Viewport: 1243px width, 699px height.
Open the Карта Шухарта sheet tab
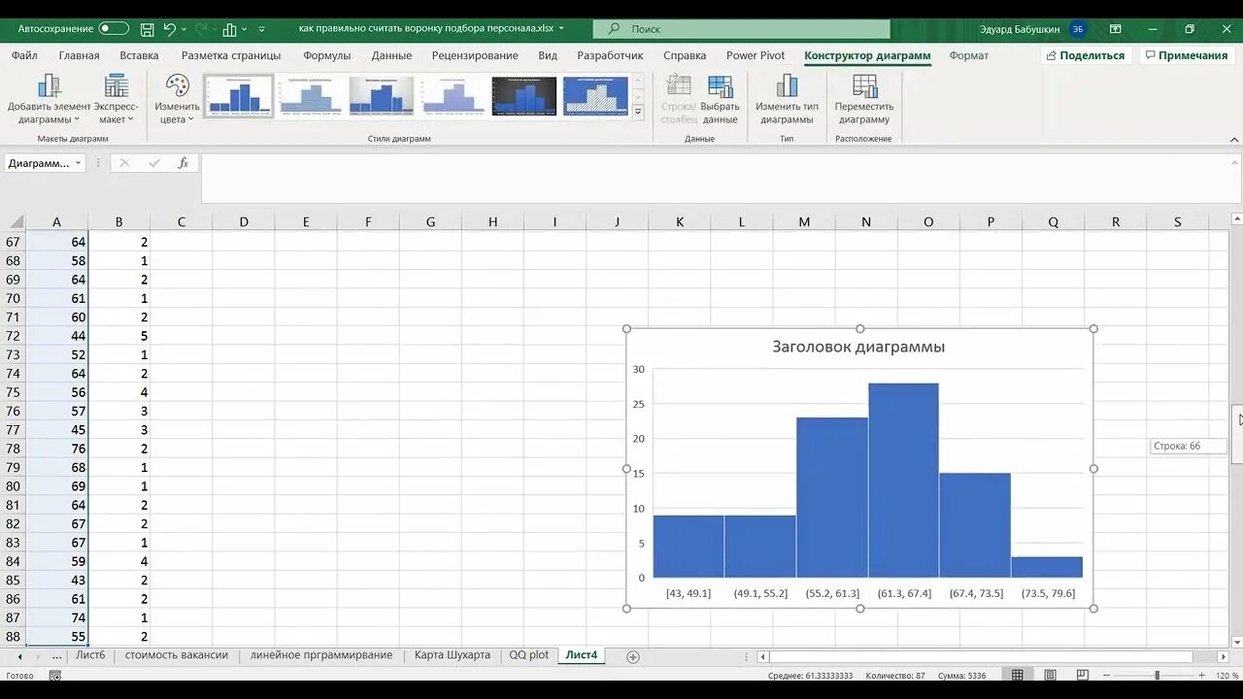(453, 655)
